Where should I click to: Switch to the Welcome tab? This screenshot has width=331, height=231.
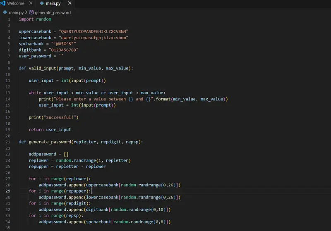[16, 3]
